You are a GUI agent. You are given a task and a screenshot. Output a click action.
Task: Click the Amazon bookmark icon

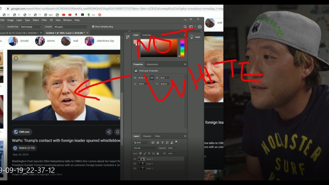76,15
